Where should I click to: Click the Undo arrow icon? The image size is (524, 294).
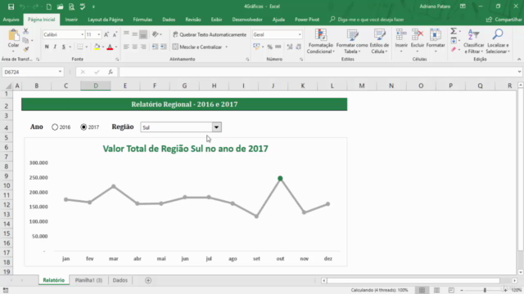(x=22, y=7)
